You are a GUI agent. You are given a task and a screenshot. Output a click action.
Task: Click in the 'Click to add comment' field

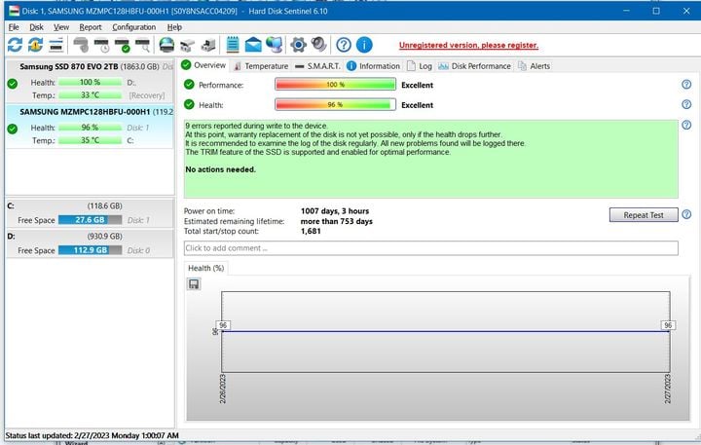(x=430, y=248)
